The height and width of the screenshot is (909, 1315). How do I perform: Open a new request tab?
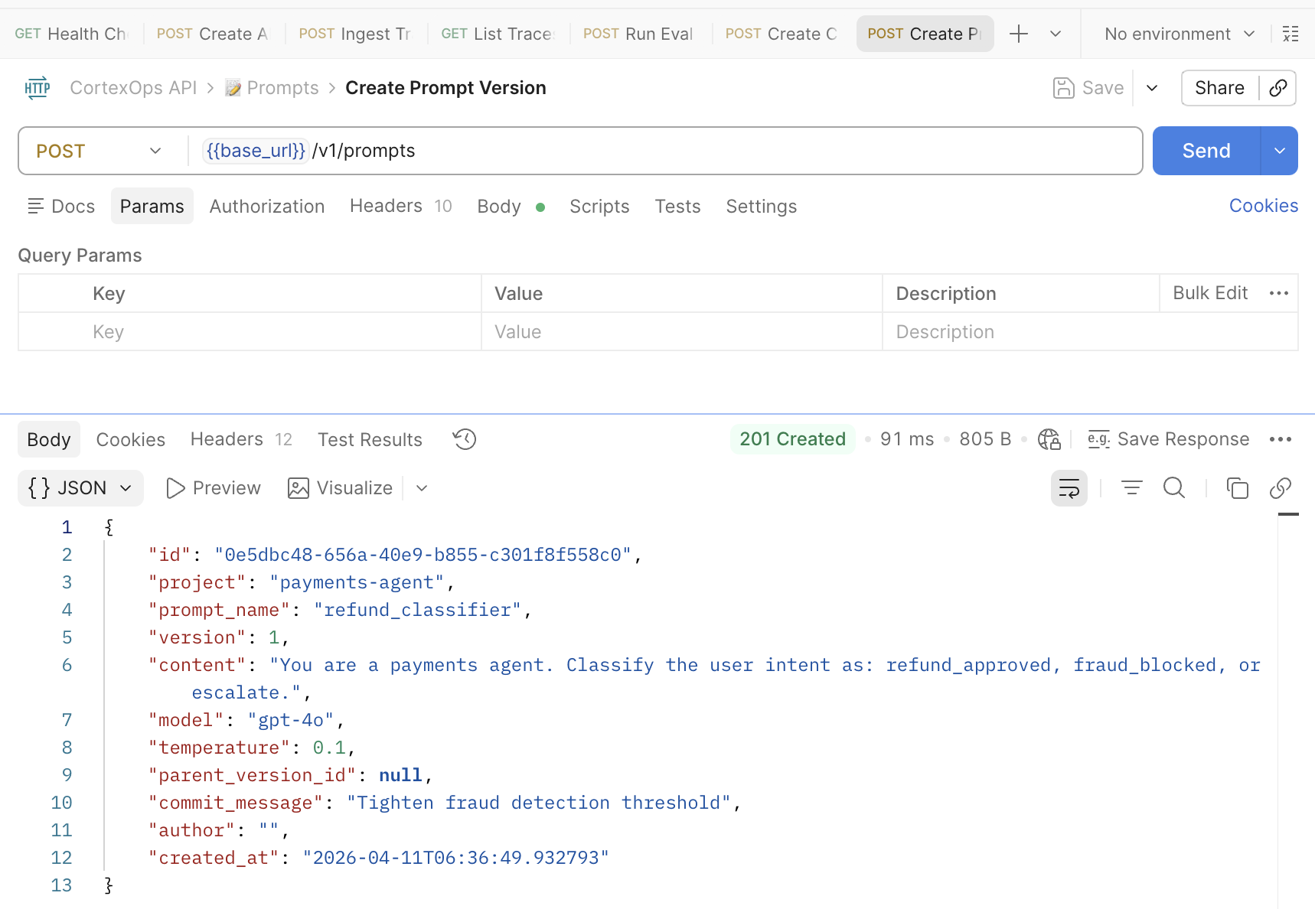1018,34
